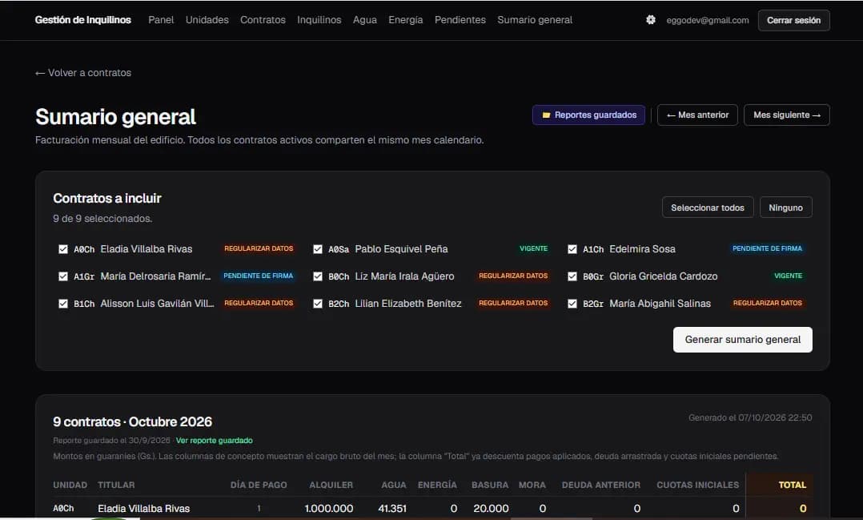Go to Mes anterior
The image size is (863, 520).
[x=697, y=115]
